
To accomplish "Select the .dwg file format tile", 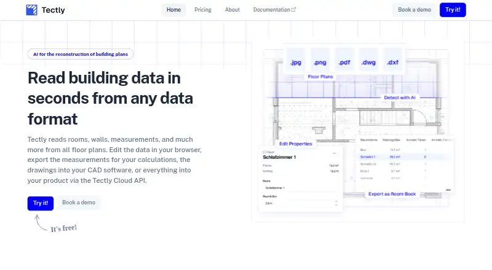I will click(x=368, y=61).
